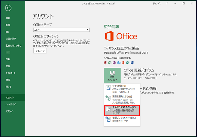Click サインイン in the title bar
This screenshot has width=197, height=137.
click(x=157, y=4)
